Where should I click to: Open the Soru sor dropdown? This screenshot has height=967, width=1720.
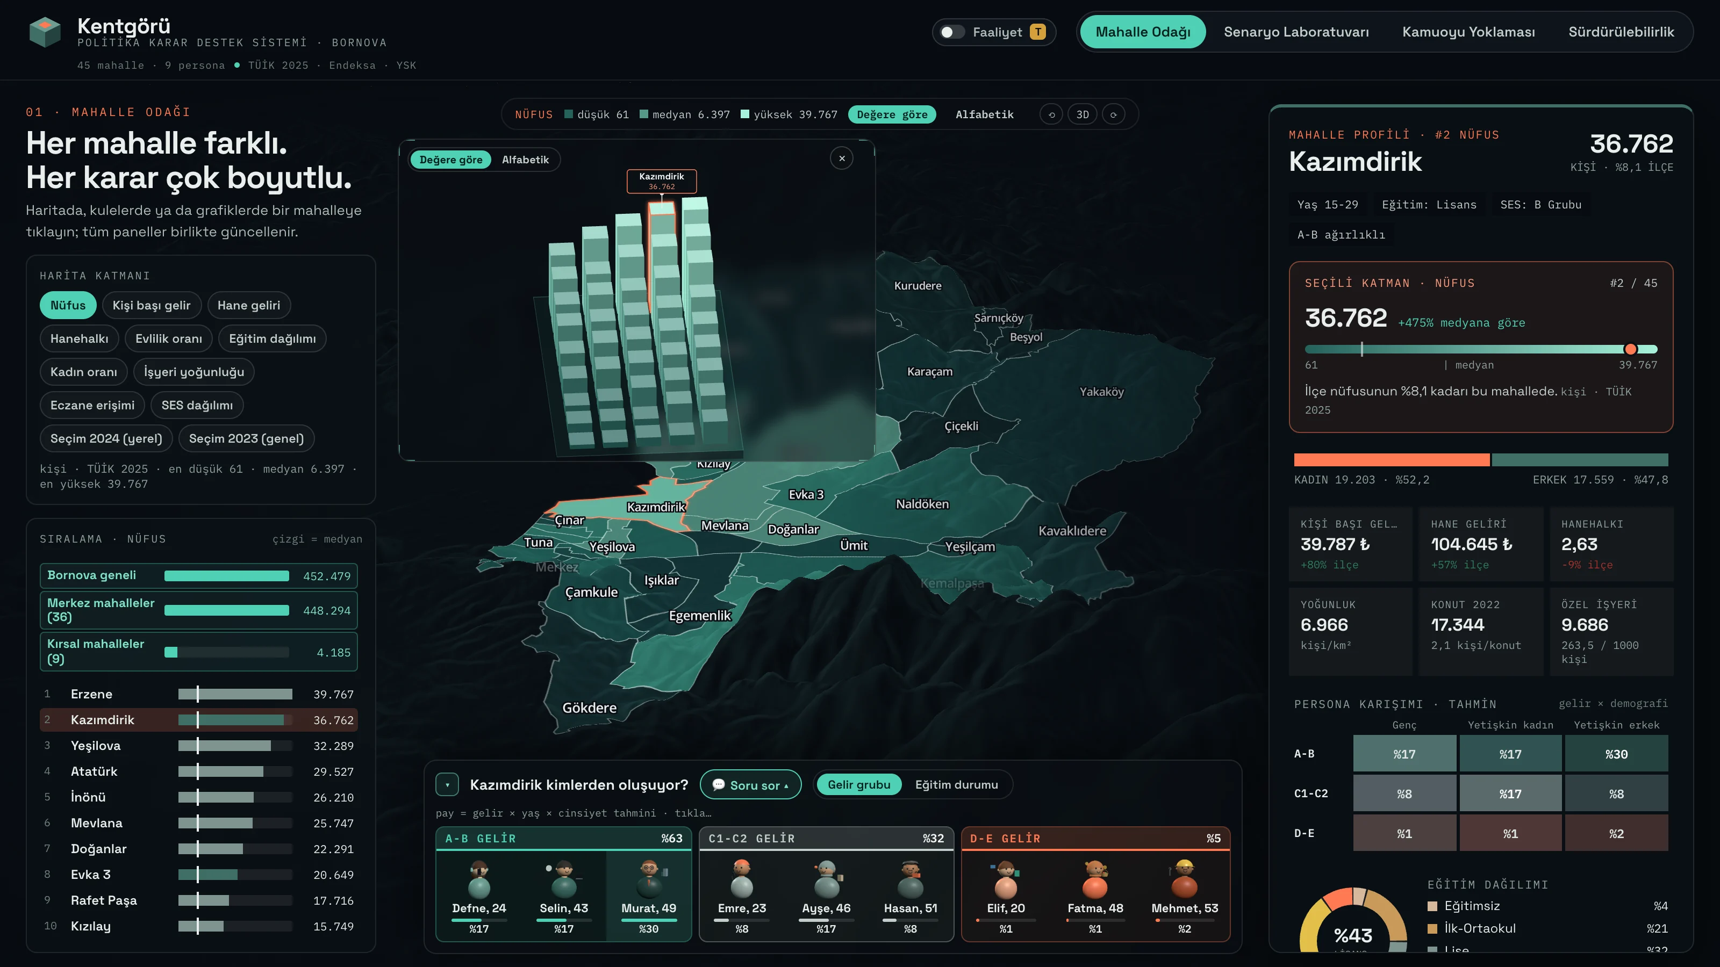pyautogui.click(x=750, y=785)
